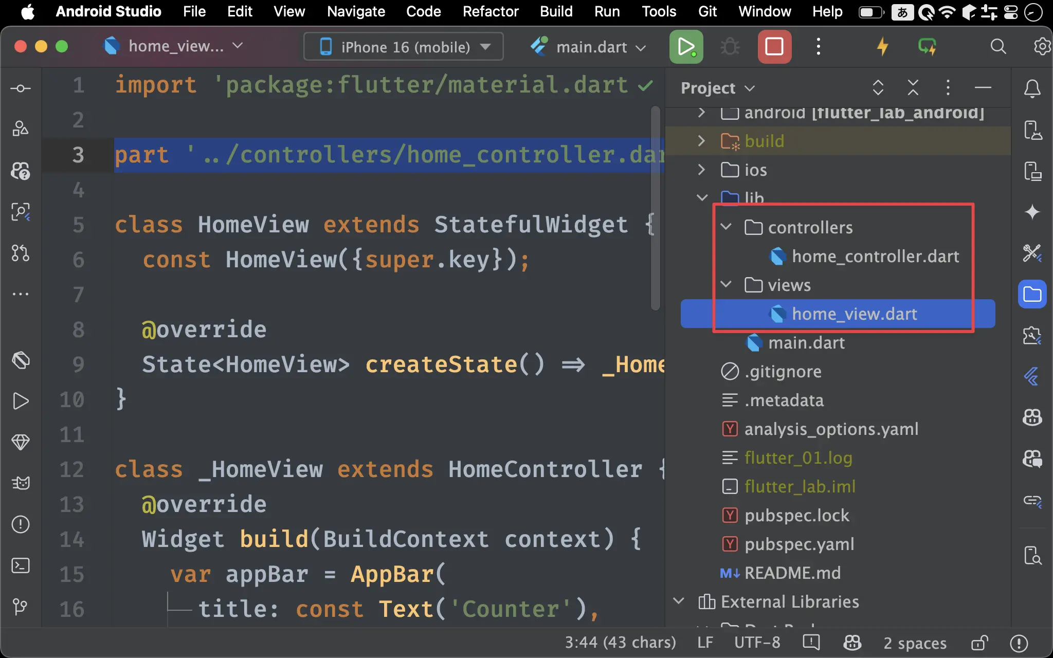This screenshot has height=658, width=1053.
Task: Open the Git menu
Action: 707,11
